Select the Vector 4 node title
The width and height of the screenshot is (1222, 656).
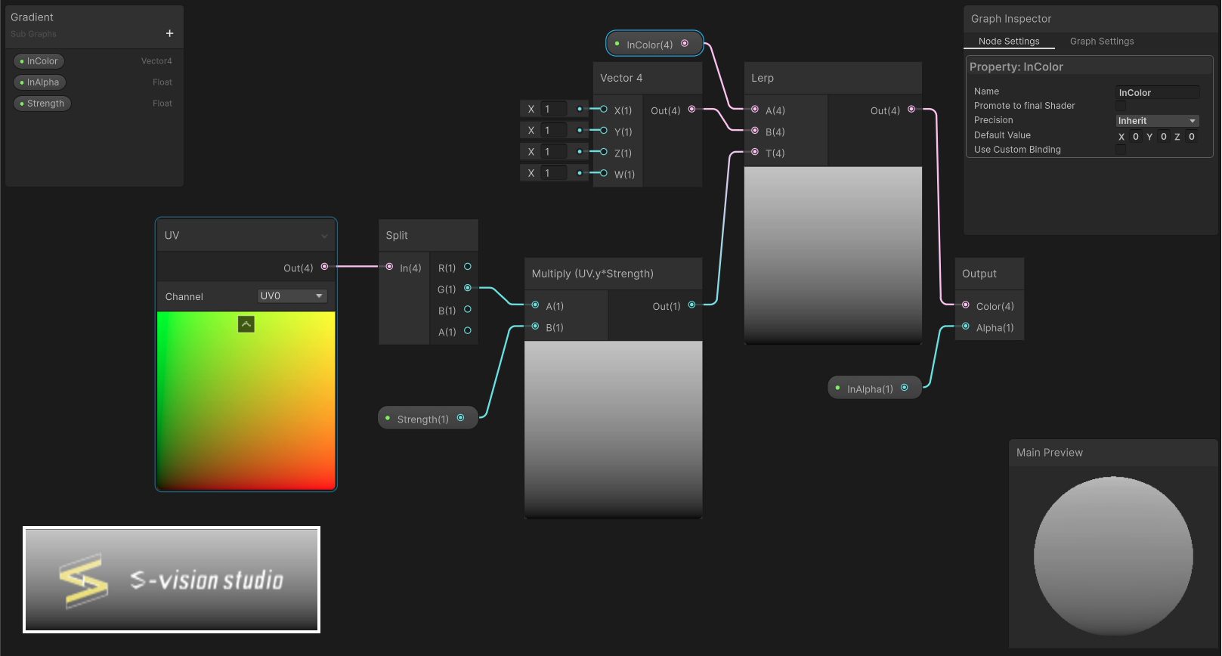[621, 78]
